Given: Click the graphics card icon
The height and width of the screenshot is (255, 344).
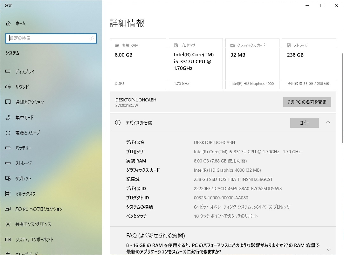Looking at the screenshot, I should tap(232, 45).
